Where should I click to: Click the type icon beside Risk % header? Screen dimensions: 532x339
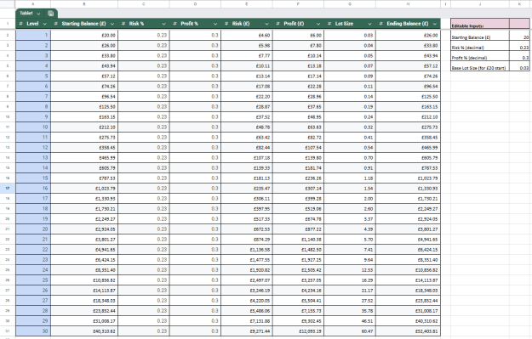[x=123, y=24]
